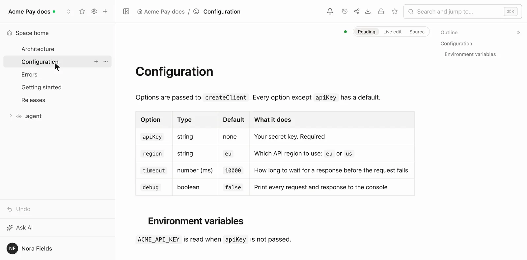Jump to Environment variables in Outline

pyautogui.click(x=470, y=54)
